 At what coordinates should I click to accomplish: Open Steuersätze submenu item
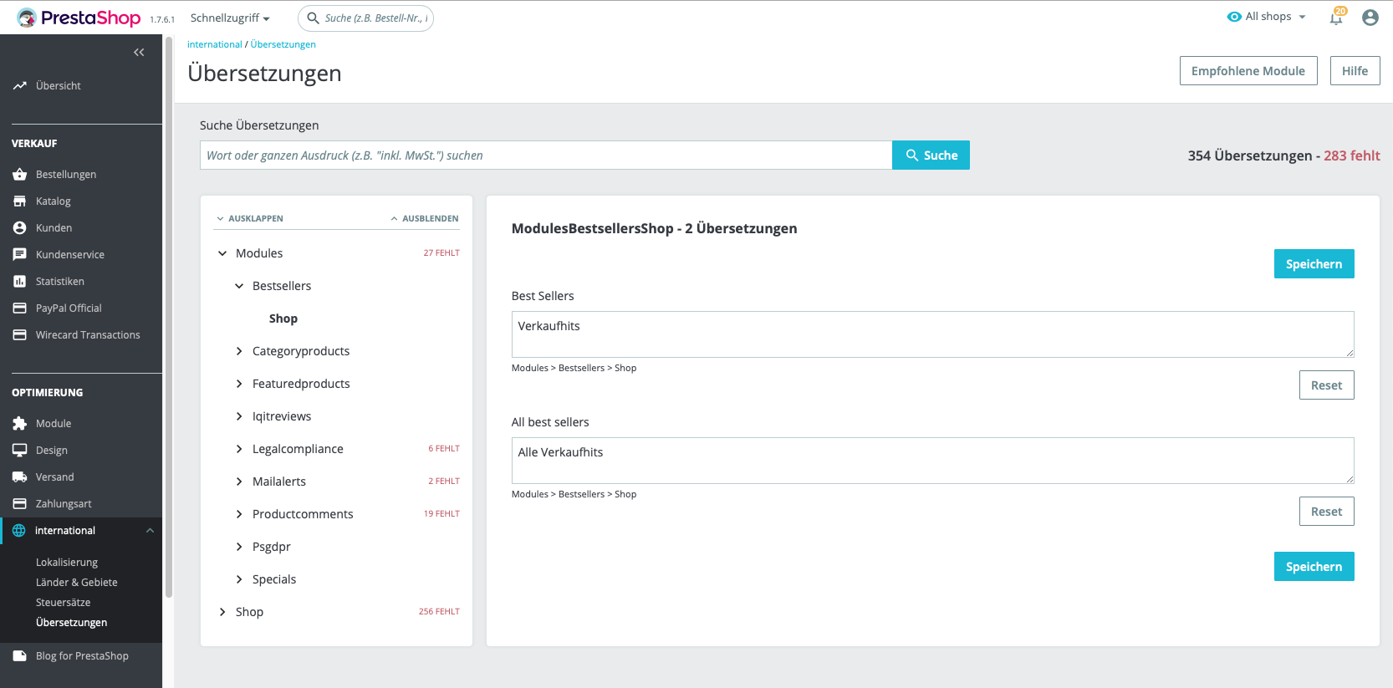(x=64, y=603)
